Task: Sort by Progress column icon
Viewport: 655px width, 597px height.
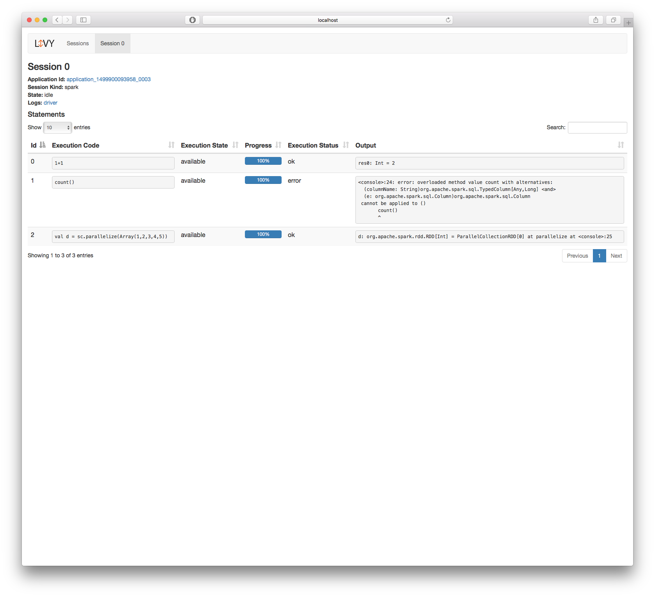Action: (278, 145)
